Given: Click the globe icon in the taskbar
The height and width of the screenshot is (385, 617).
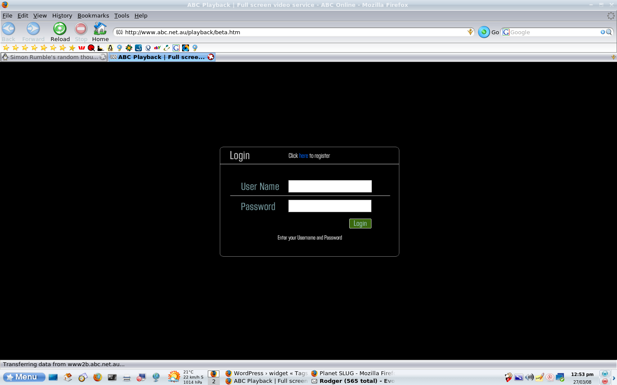Looking at the screenshot, I should (x=156, y=377).
